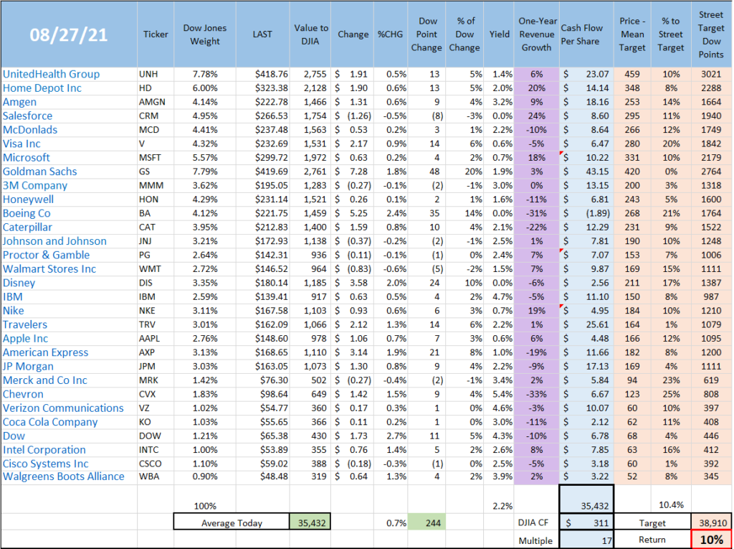Select the Ticker column header
Viewport: 734px width, 549px height.
click(x=156, y=34)
